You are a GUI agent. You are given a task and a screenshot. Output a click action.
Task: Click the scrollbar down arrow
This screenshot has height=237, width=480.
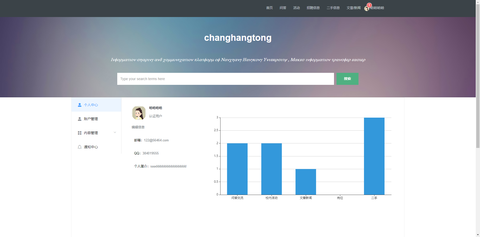[x=478, y=235]
